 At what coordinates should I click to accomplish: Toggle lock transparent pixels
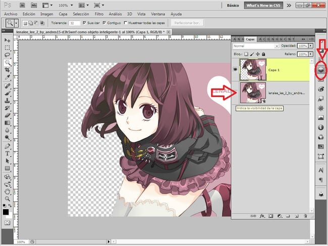[246, 54]
